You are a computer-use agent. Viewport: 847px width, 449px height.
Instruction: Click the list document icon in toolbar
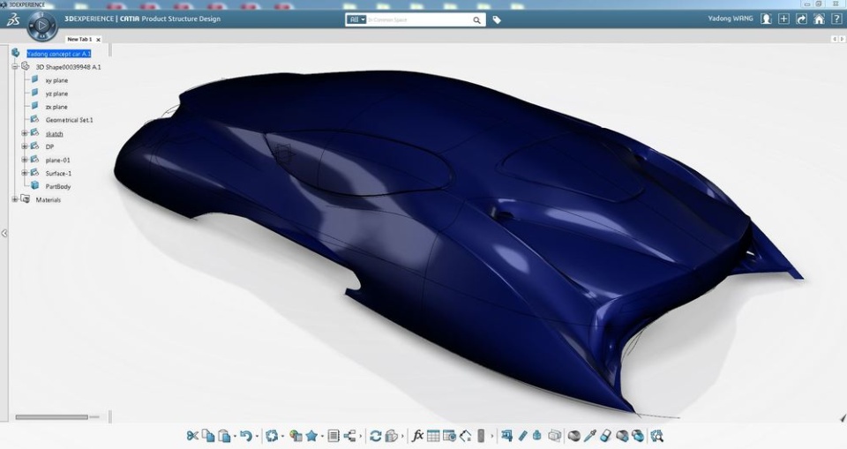pos(334,436)
